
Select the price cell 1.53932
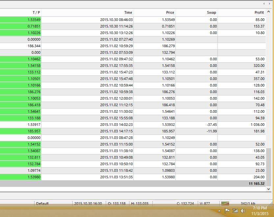click(x=169, y=125)
